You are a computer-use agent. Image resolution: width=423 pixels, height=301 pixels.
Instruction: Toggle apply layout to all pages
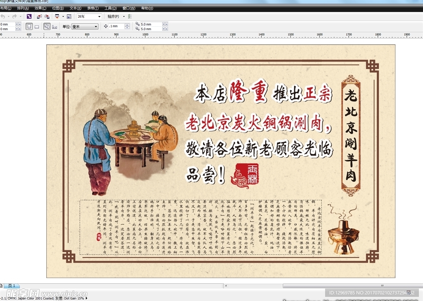click(47, 26)
